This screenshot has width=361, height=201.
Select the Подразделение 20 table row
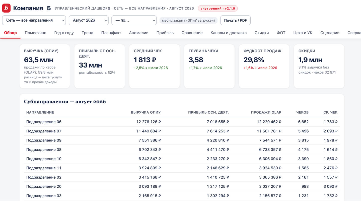pyautogui.click(x=182, y=186)
